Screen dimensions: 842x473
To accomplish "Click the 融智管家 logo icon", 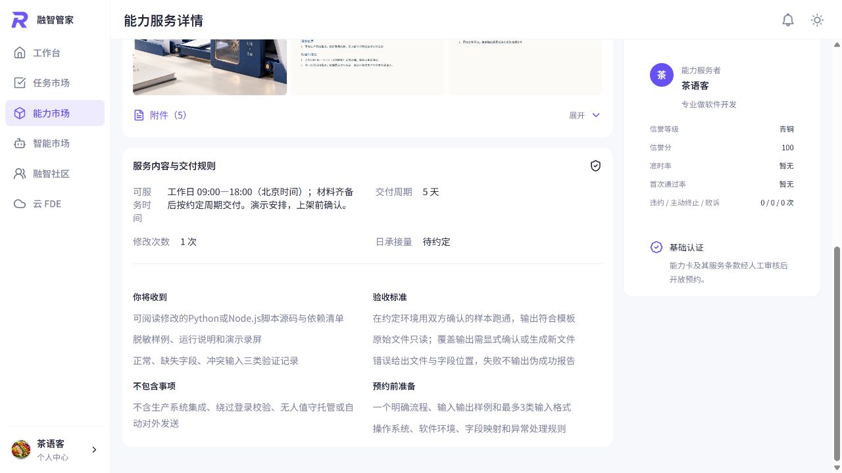I will (20, 20).
